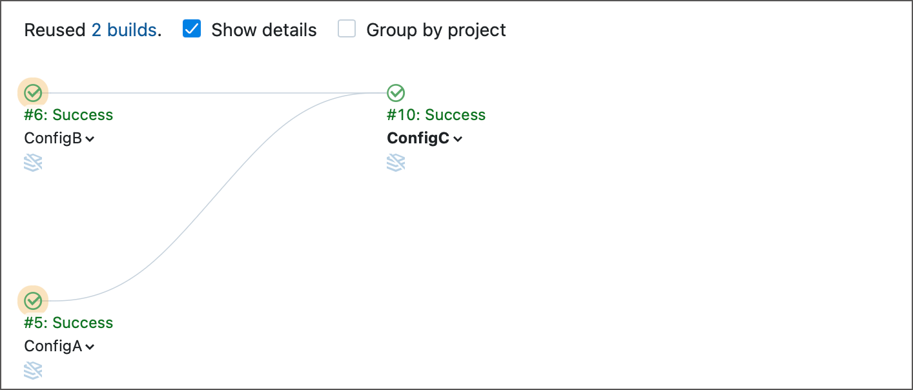Select the ConfigC configuration name
Viewport: 913px width, 390px height.
point(420,138)
